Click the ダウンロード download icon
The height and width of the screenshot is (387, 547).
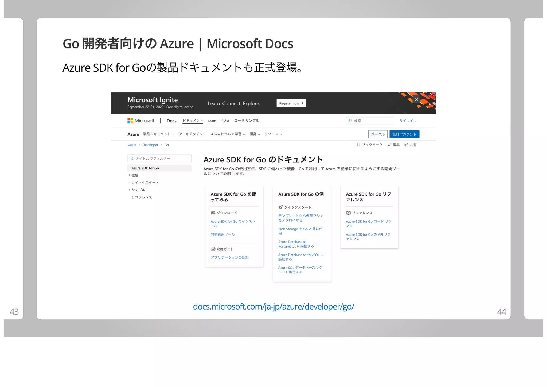coord(213,213)
